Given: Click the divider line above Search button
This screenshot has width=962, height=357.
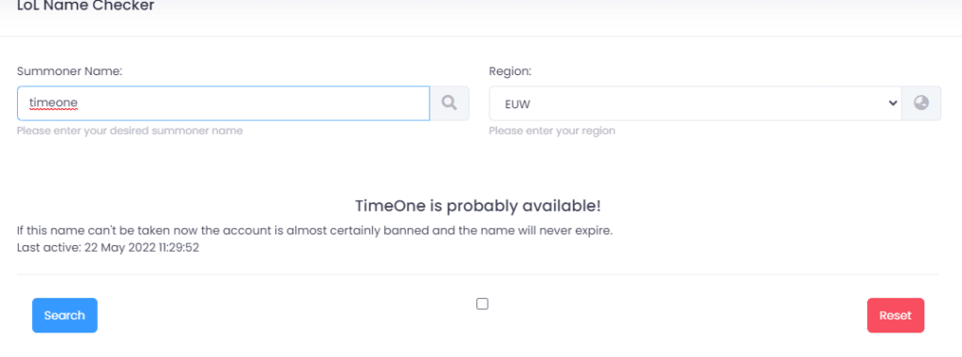Looking at the screenshot, I should [x=478, y=274].
